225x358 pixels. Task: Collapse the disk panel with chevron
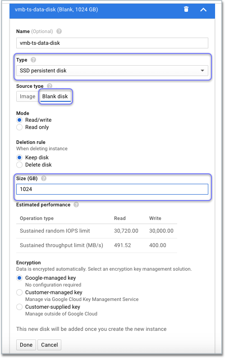pos(203,10)
